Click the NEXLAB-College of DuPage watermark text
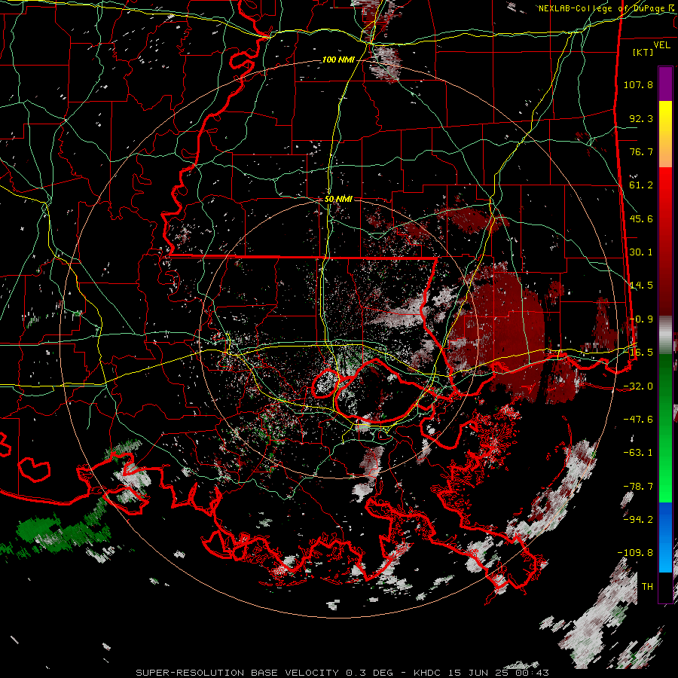Image resolution: width=678 pixels, height=678 pixels. 608,8
